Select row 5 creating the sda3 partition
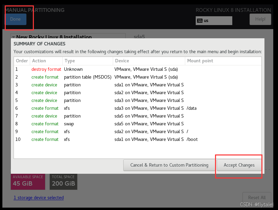The width and height of the screenshot is (278, 210). pyautogui.click(x=137, y=100)
